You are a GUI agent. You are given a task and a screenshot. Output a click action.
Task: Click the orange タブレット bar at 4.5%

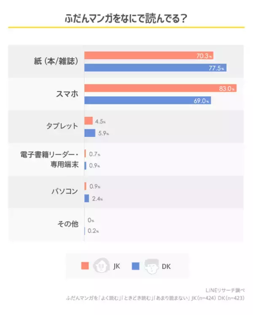89,121
